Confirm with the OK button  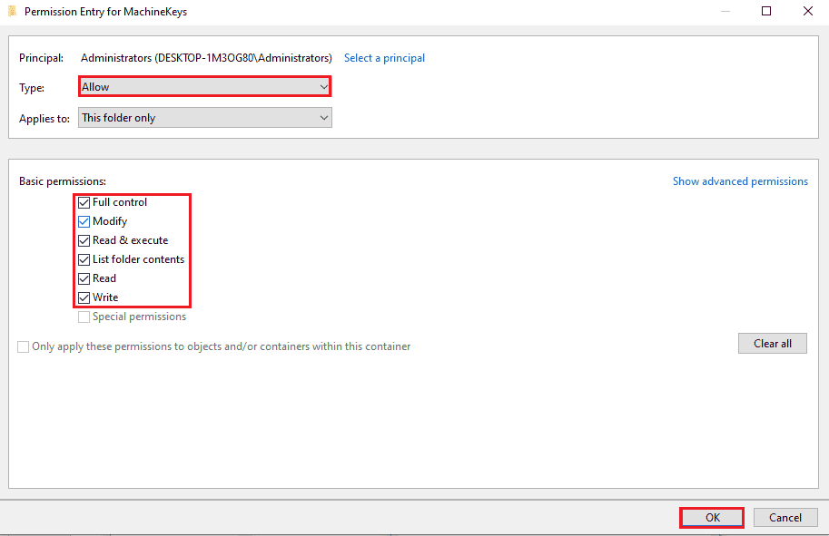coord(712,518)
